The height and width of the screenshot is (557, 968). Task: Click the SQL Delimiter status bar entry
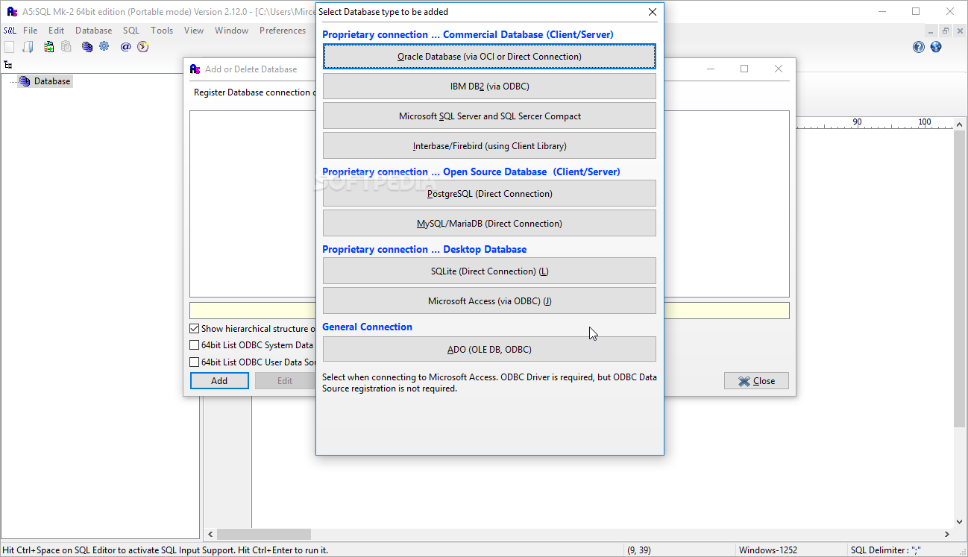(x=886, y=550)
